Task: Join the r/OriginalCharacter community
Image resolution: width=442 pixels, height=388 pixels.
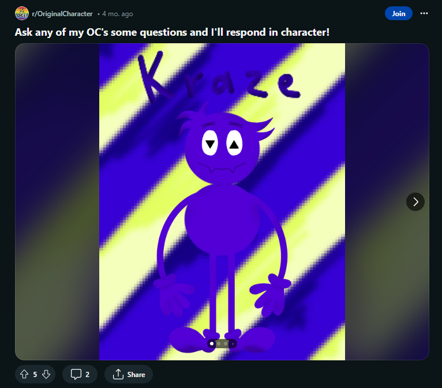Action: (x=398, y=13)
